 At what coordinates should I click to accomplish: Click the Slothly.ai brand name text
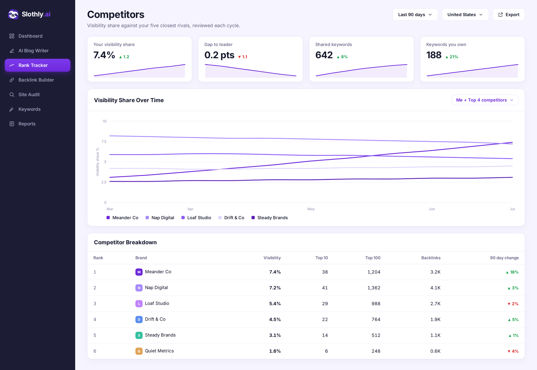tap(36, 14)
